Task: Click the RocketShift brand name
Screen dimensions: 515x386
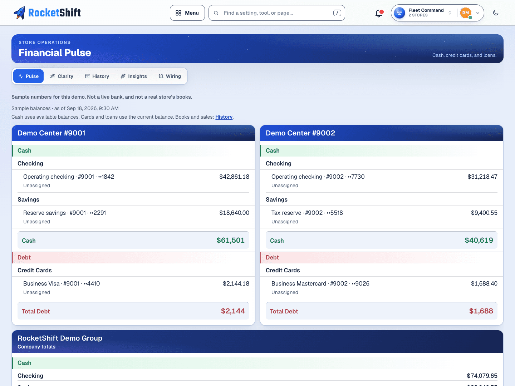Action: click(54, 13)
